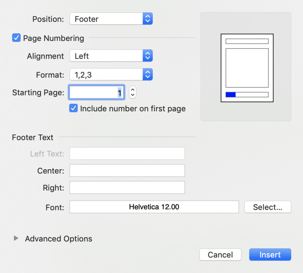Click the Insert button
The width and height of the screenshot is (303, 273).
270,254
